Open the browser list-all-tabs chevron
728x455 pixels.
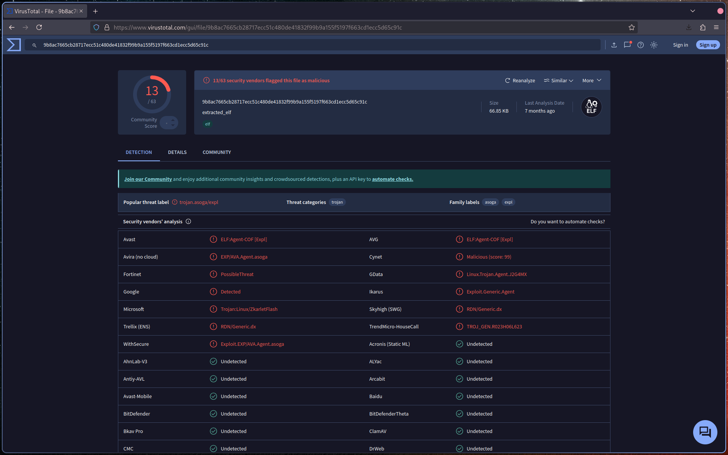(x=693, y=11)
